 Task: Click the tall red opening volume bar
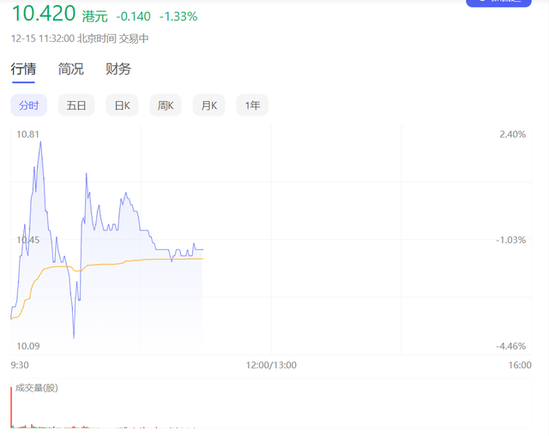pyautogui.click(x=11, y=407)
